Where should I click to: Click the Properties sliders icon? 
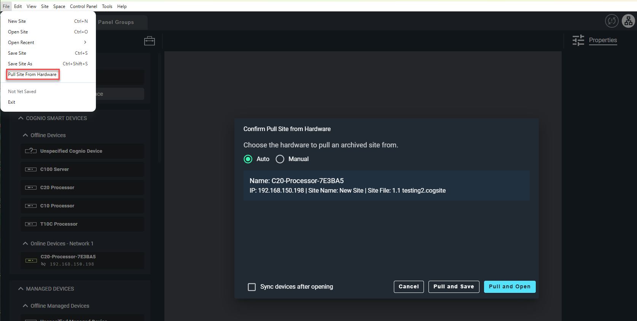pyautogui.click(x=578, y=40)
